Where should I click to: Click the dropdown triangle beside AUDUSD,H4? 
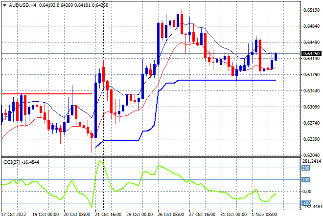pyautogui.click(x=4, y=5)
